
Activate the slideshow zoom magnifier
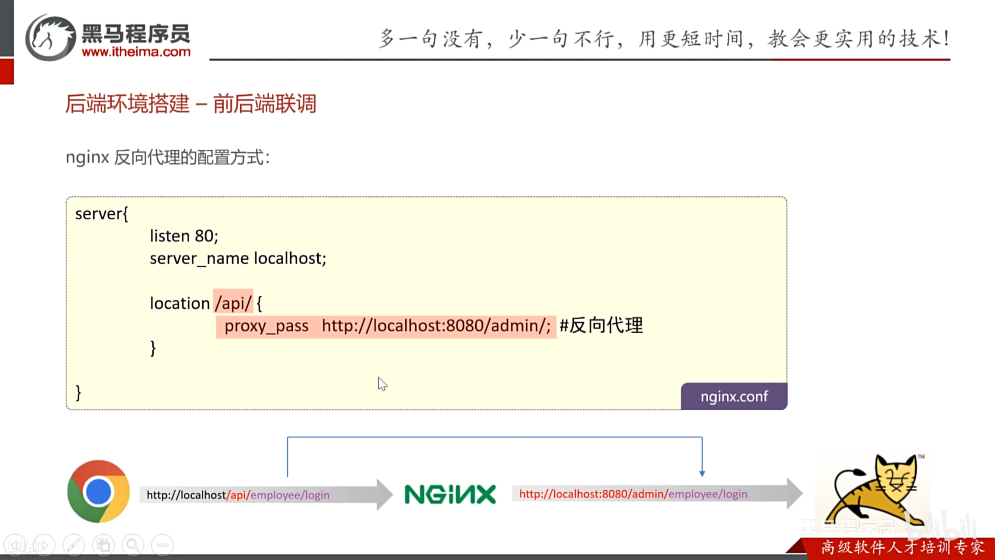133,545
